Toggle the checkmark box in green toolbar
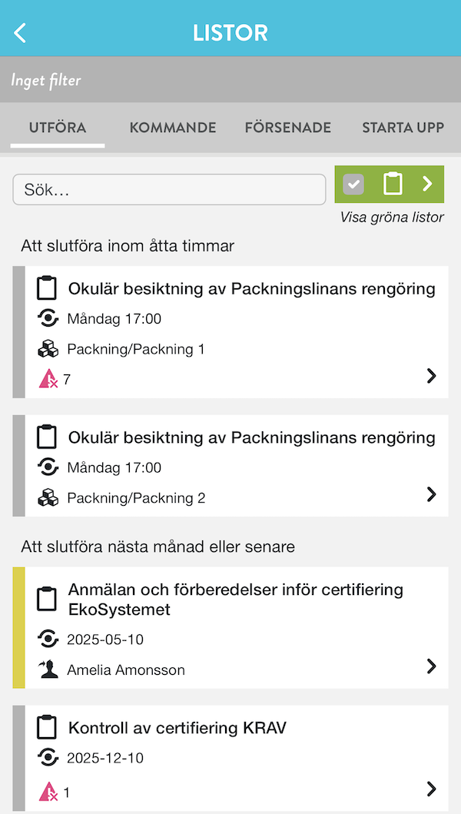 (x=353, y=184)
